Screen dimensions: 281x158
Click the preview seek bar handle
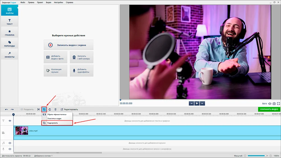[x=121, y=100]
